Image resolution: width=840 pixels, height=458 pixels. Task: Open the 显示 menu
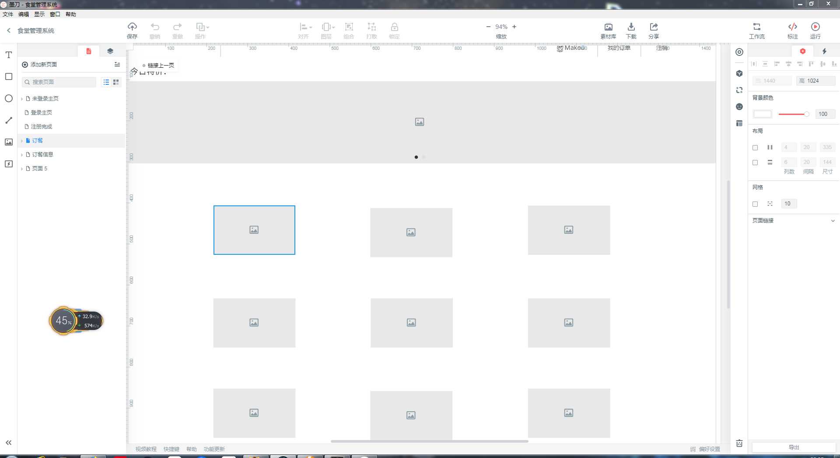(39, 14)
